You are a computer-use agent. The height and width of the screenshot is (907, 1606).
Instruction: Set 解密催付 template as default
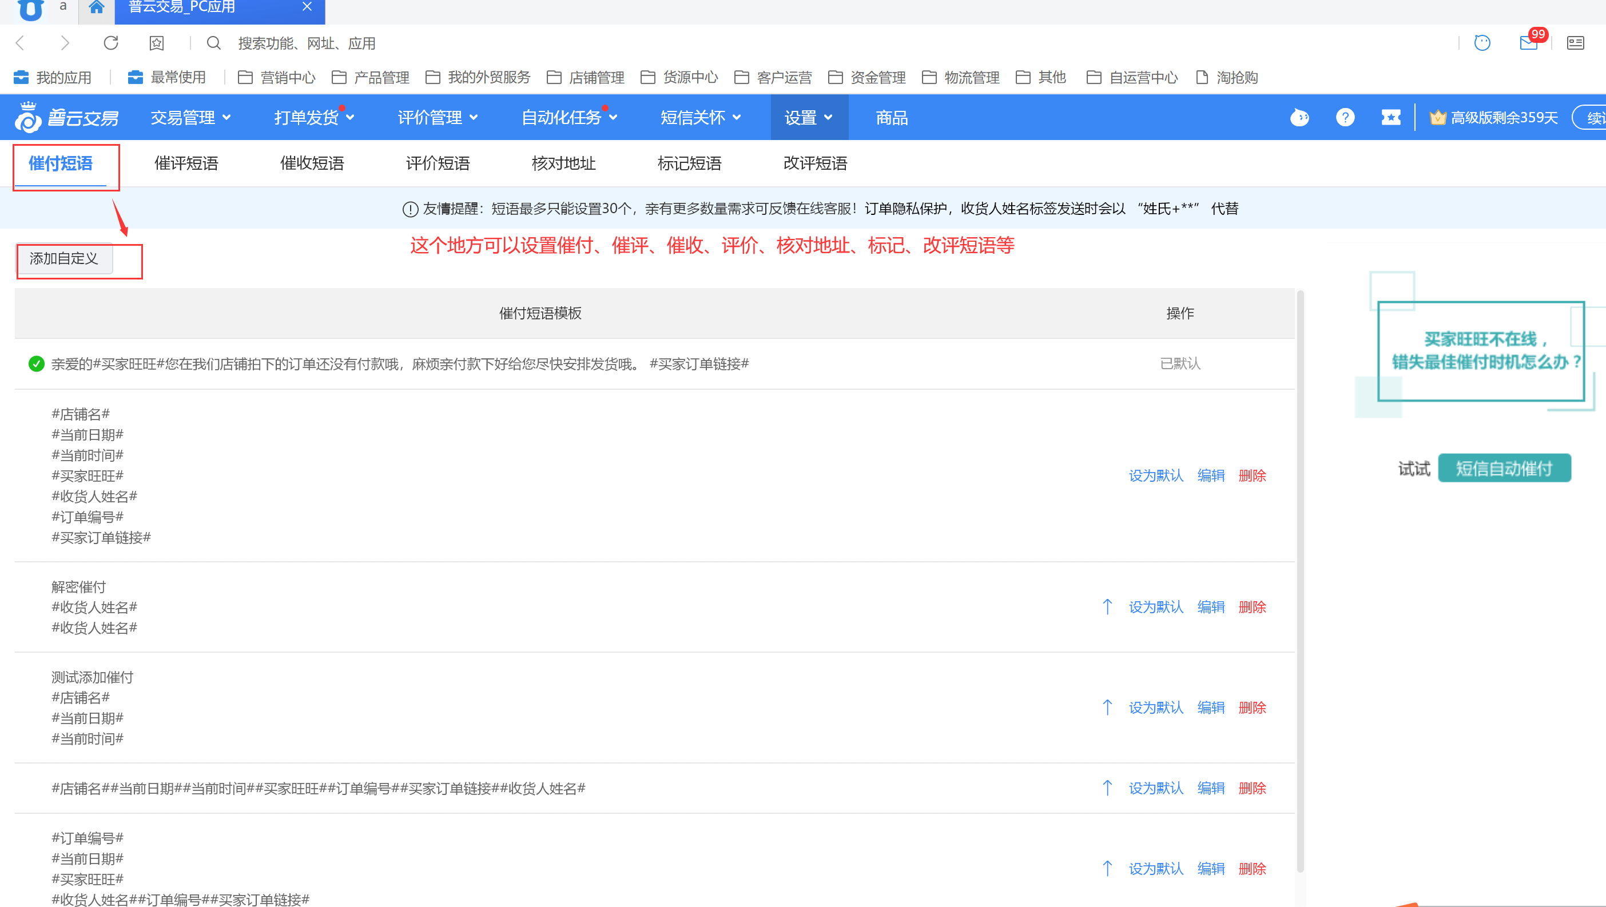point(1155,607)
